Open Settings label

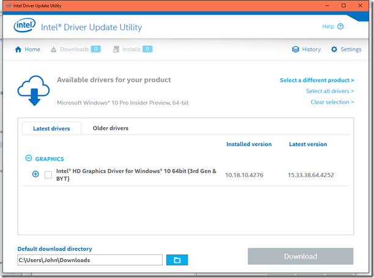(351, 49)
